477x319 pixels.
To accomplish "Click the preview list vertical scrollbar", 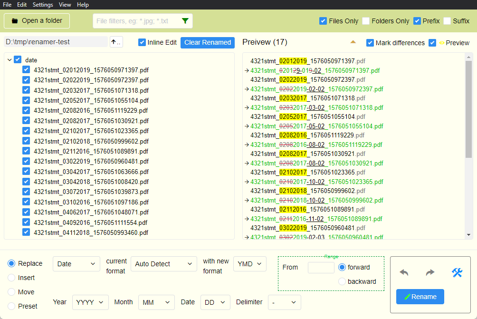I will (x=468, y=109).
